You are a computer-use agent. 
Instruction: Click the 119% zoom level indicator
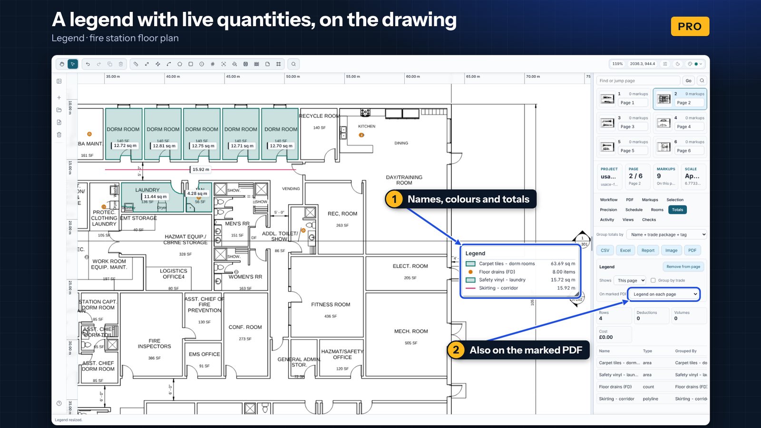pos(617,64)
